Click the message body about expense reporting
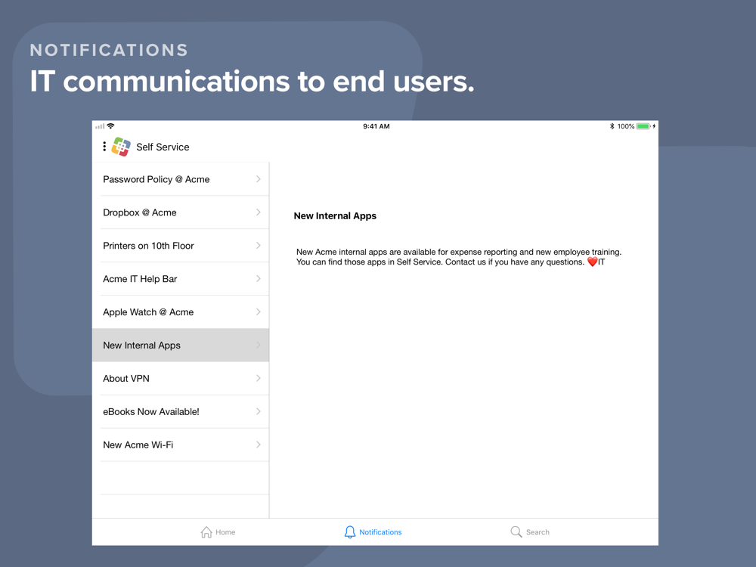The height and width of the screenshot is (567, 756). [459, 257]
